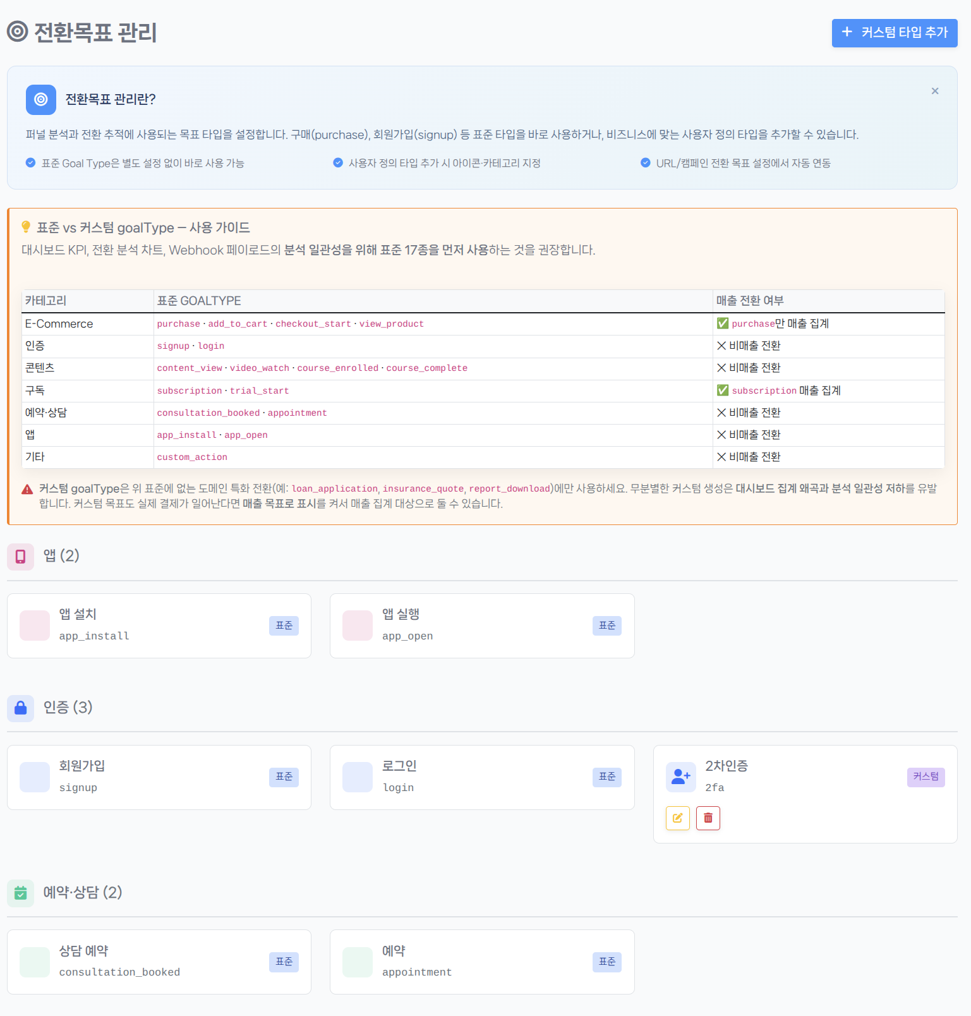Click the 표준 badge on 로그인

point(607,777)
